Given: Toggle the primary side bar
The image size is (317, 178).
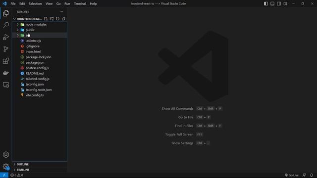Looking at the screenshot, I should (266, 3).
